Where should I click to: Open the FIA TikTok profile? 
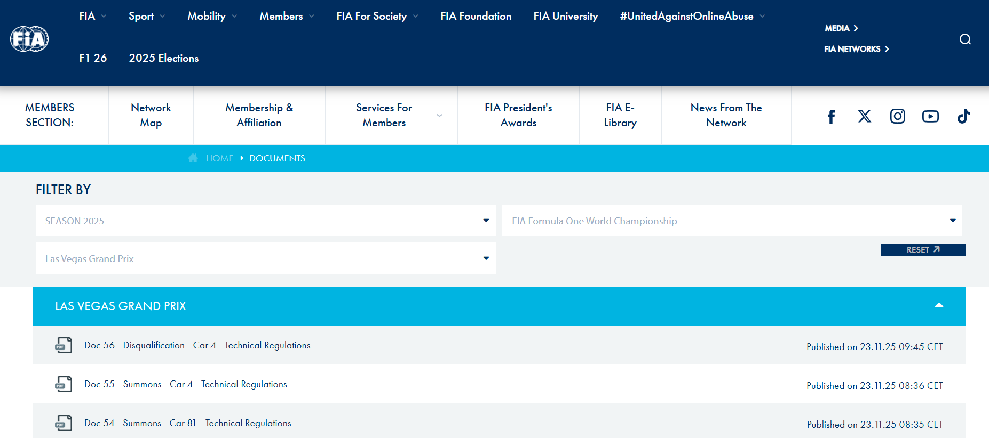click(963, 116)
